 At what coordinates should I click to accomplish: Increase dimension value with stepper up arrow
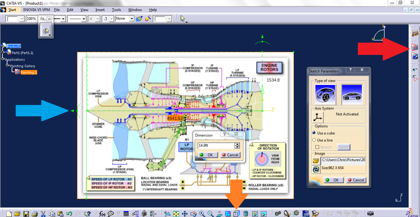click(237, 144)
